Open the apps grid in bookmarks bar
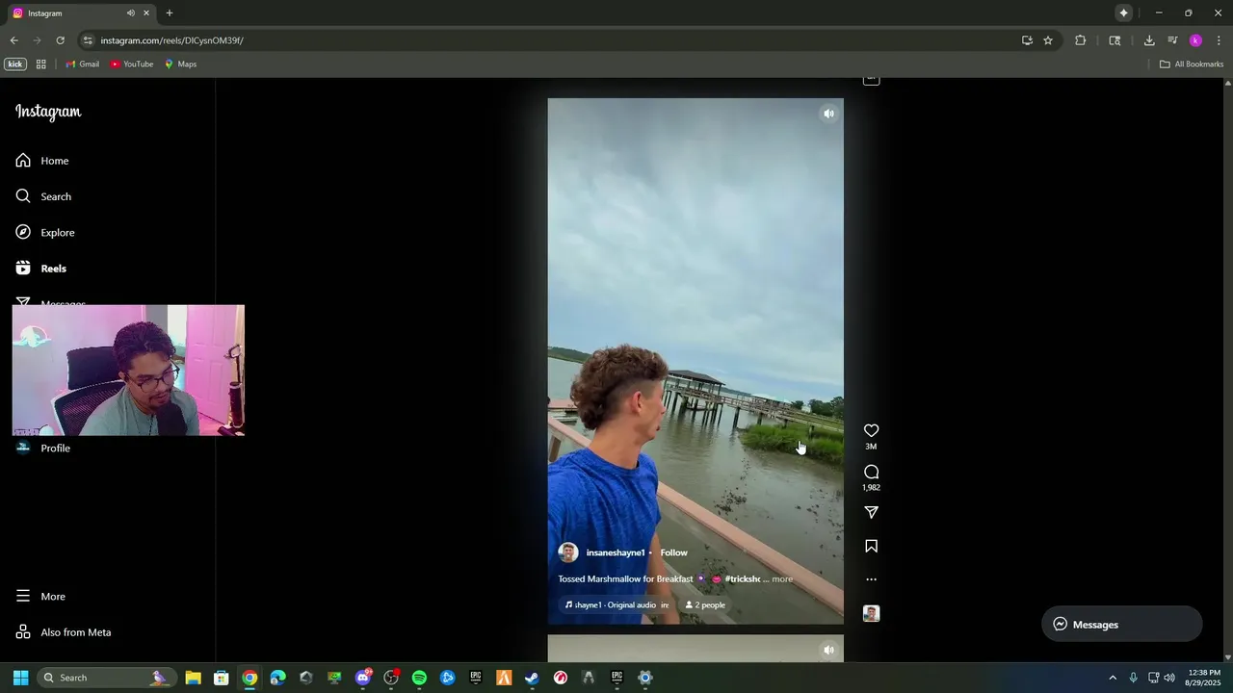Image resolution: width=1233 pixels, height=693 pixels. tap(40, 64)
